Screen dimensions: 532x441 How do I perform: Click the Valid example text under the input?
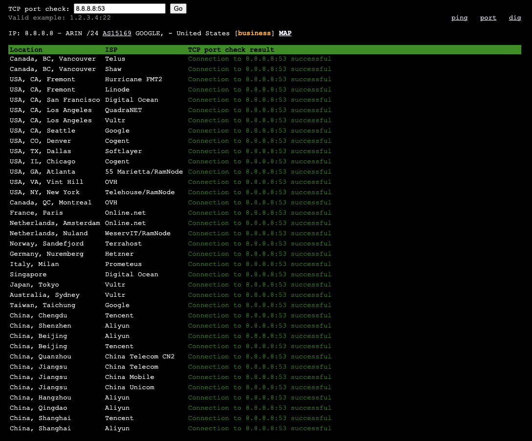coord(56,18)
